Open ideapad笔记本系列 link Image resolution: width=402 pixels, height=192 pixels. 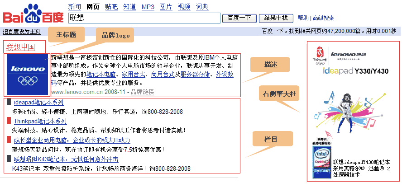(39, 103)
